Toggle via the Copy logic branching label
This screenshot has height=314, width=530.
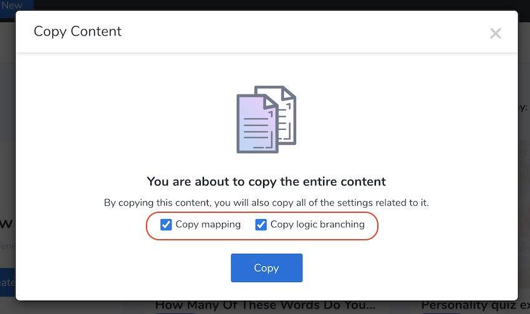point(317,224)
